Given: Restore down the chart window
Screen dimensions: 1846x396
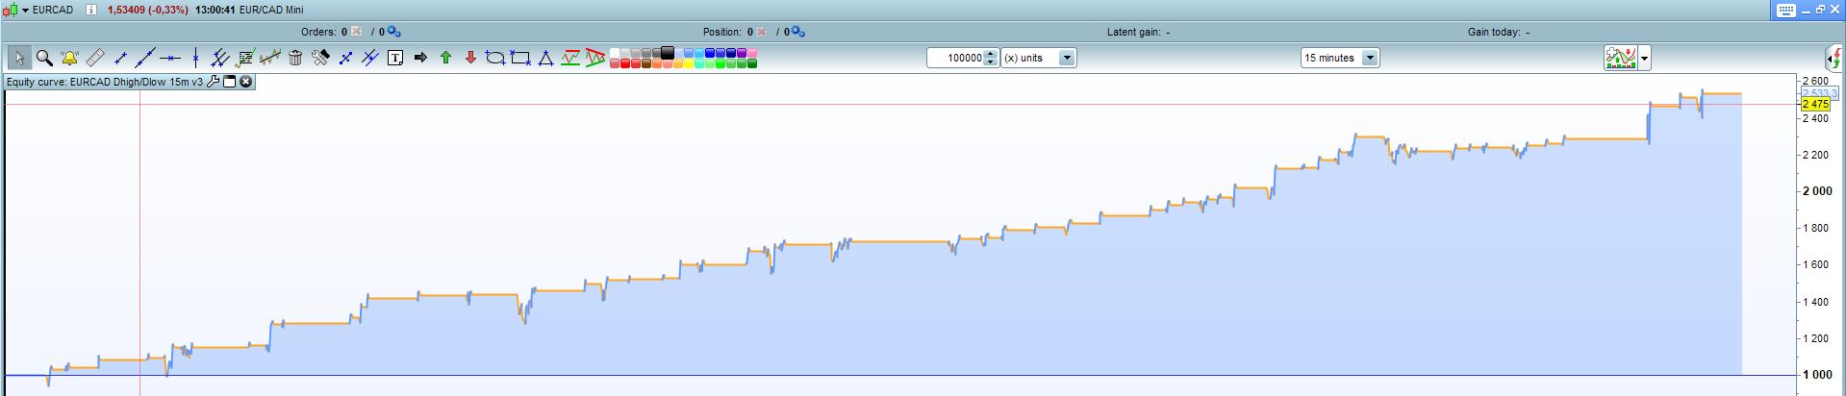Looking at the screenshot, I should 1820,10.
